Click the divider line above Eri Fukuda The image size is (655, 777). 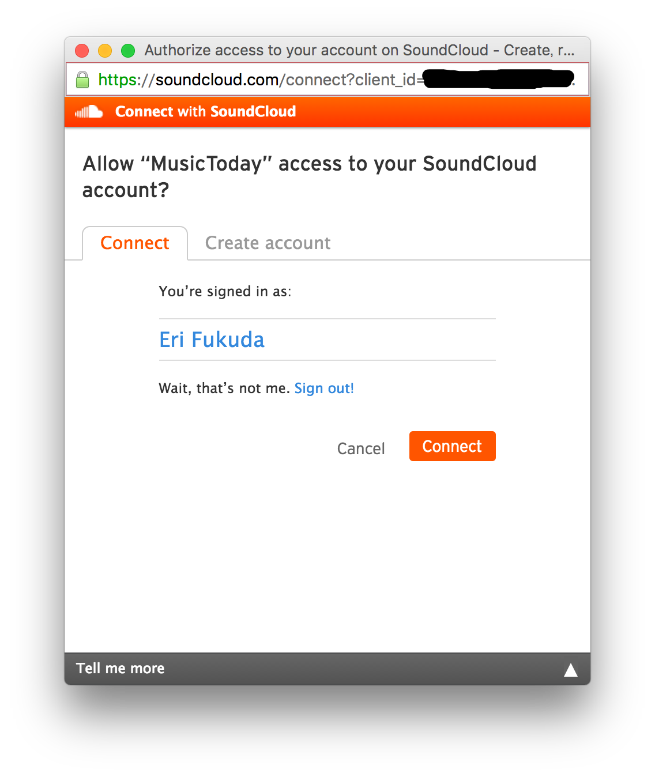(327, 318)
